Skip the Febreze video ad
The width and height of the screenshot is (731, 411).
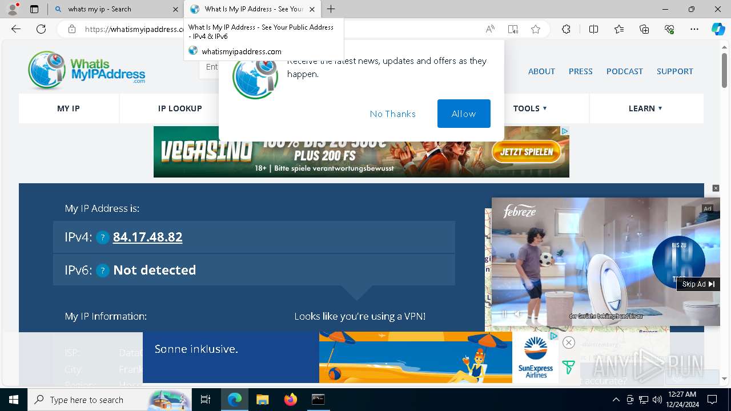point(698,284)
